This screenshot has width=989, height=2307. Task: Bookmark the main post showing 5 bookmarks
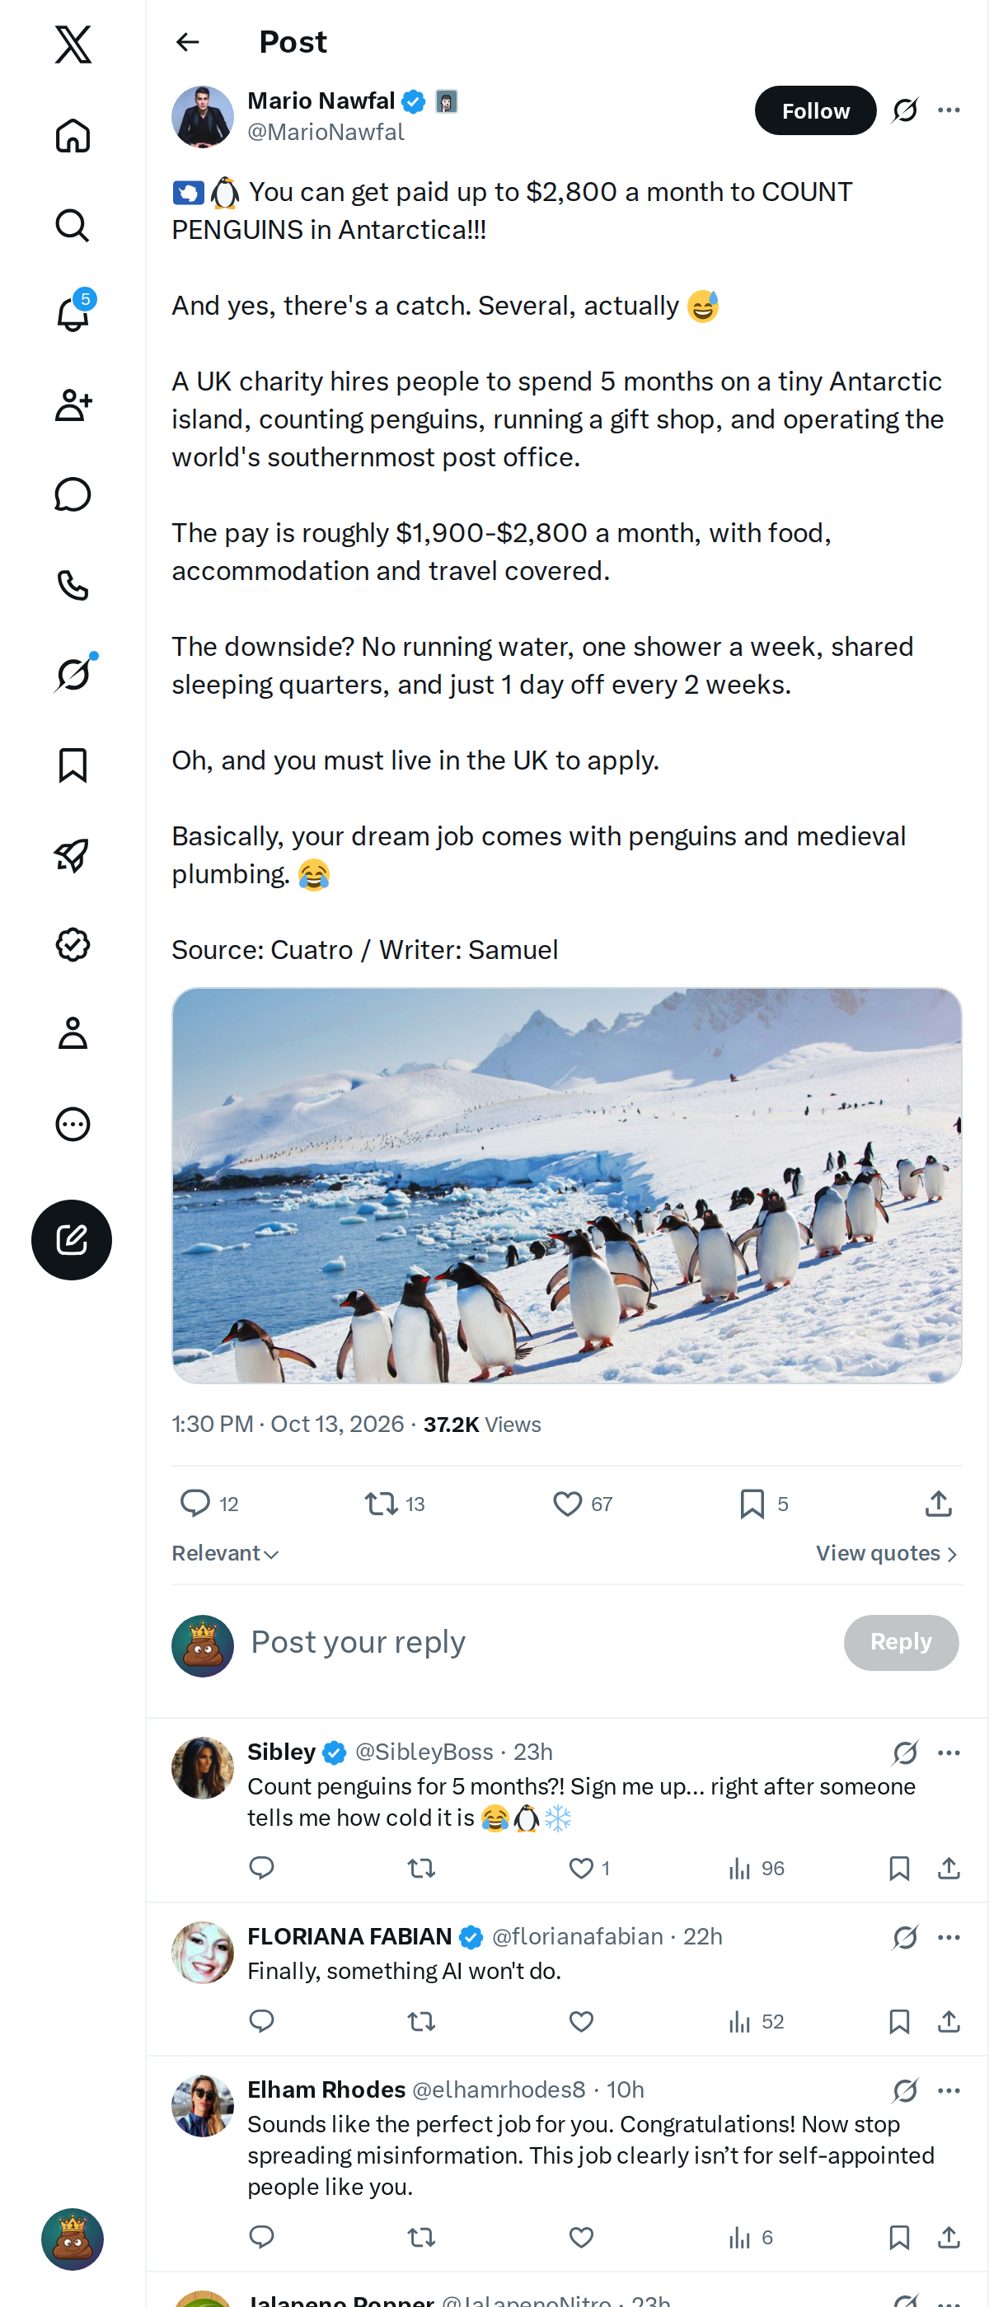click(764, 1503)
